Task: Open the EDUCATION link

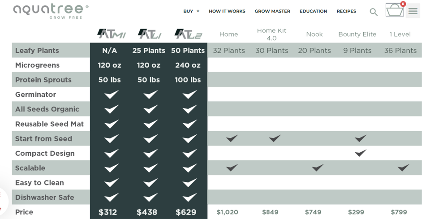Action: 313,11
